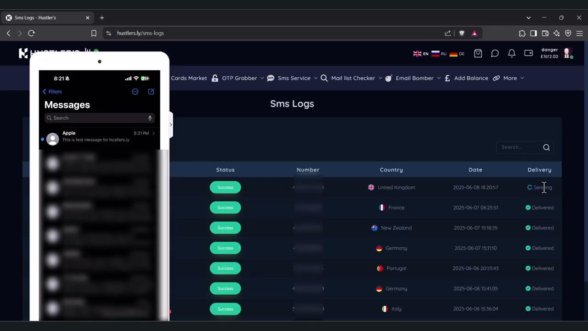The image size is (588, 331).
Task: Open new browser tab
Action: point(102,17)
